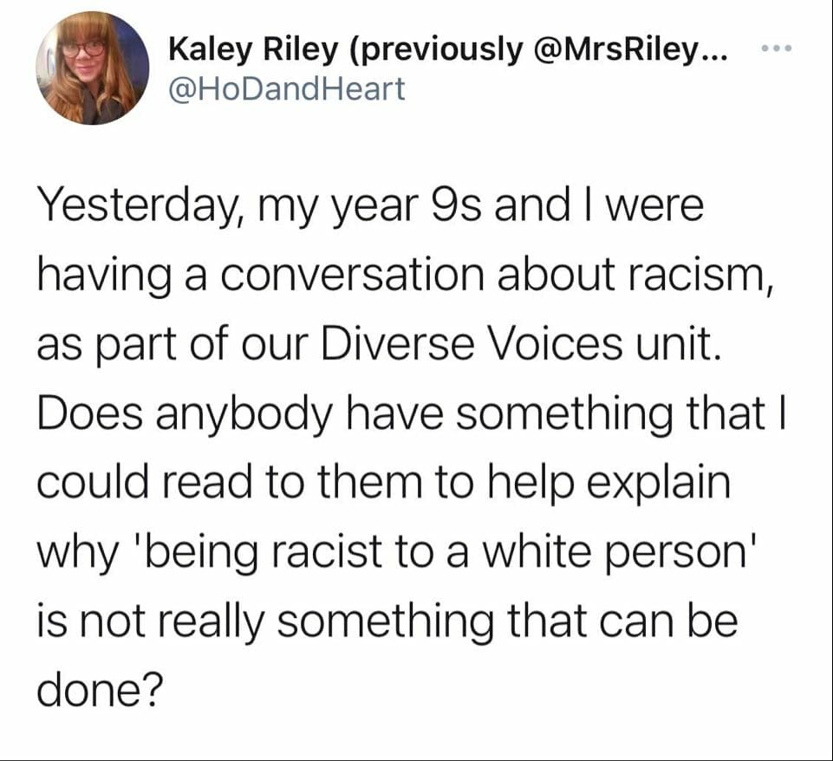The width and height of the screenshot is (833, 761).
Task: Click the truncated '@MrsRiley...' in the name
Action: pos(638,49)
